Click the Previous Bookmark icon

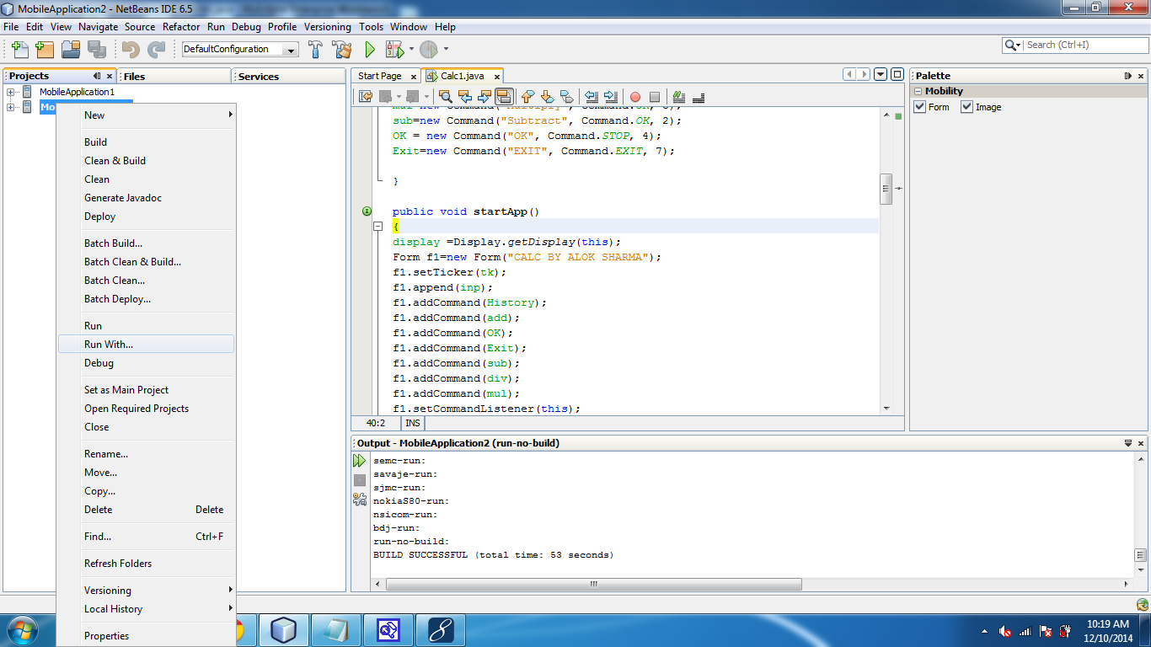528,97
